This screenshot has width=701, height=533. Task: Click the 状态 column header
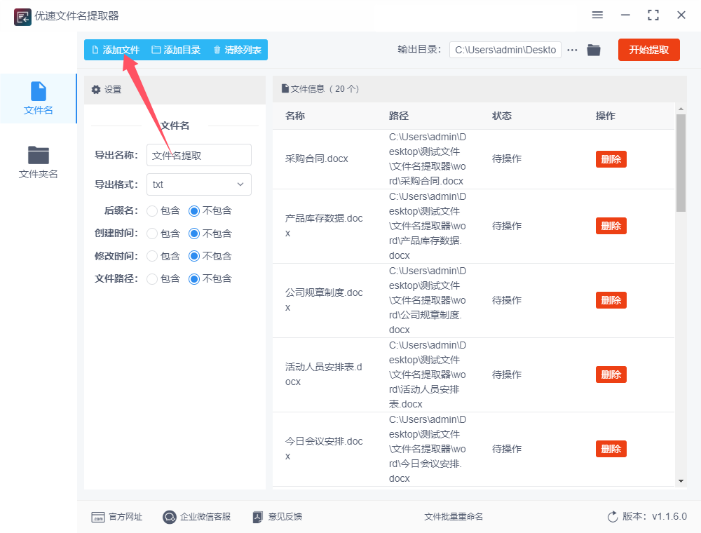tap(502, 116)
